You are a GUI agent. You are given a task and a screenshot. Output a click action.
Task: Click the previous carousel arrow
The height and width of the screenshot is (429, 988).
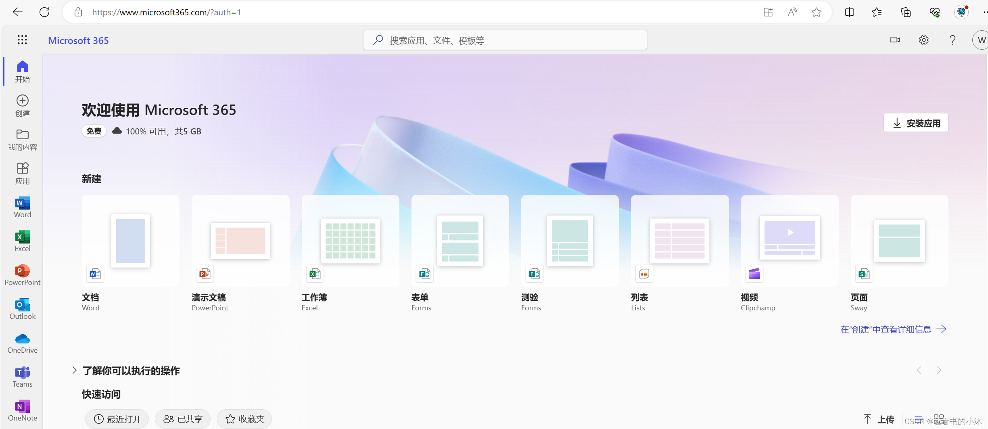click(919, 370)
